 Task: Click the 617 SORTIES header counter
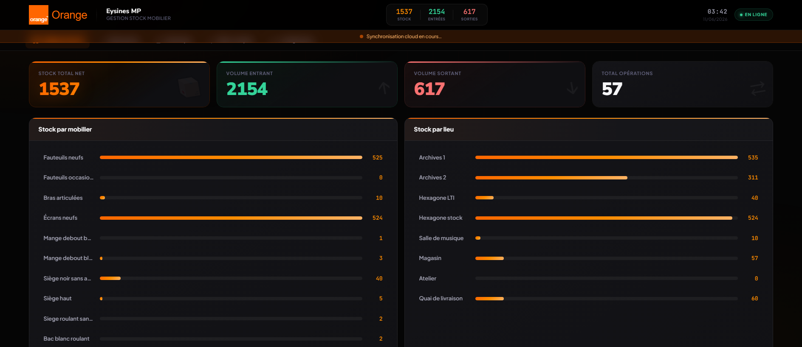[x=469, y=14]
